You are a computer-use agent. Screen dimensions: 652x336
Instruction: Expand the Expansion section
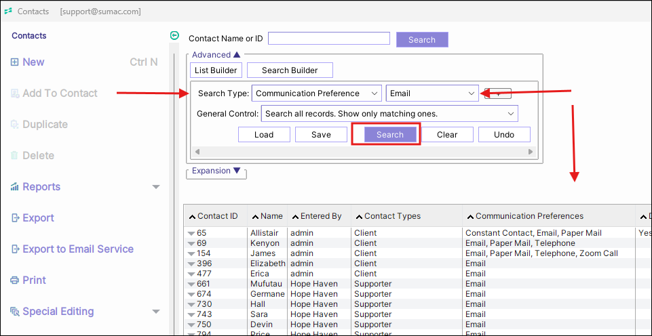pos(237,171)
